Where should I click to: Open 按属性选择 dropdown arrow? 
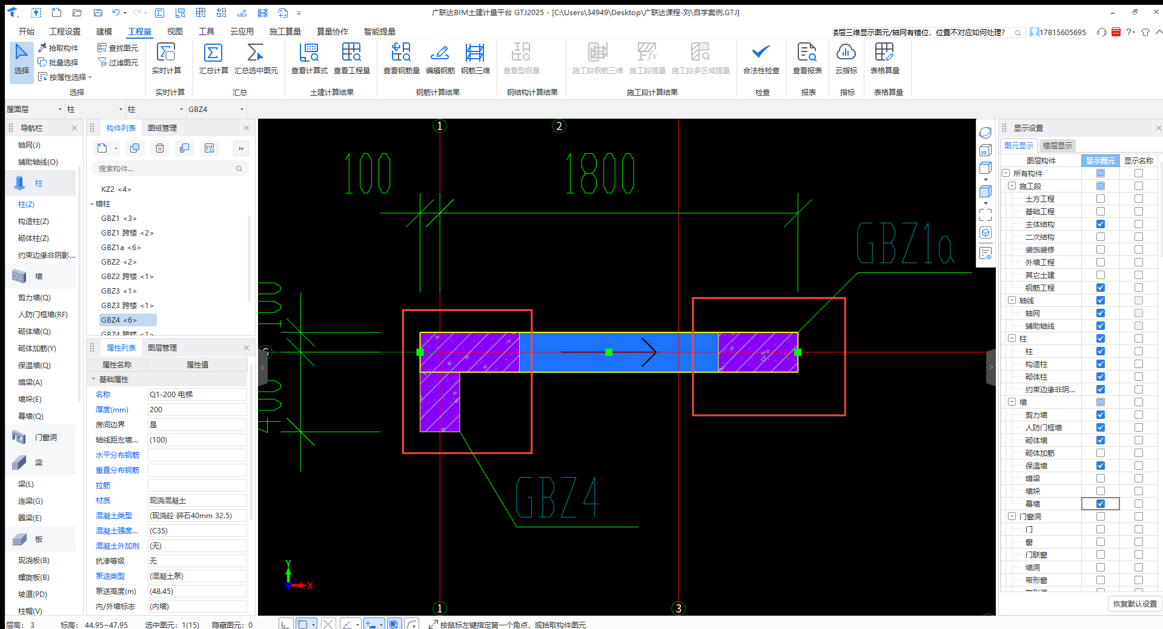pyautogui.click(x=90, y=77)
